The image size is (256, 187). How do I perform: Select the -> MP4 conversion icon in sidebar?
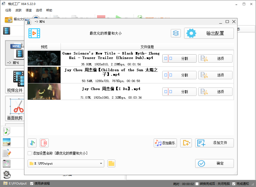[15, 53]
